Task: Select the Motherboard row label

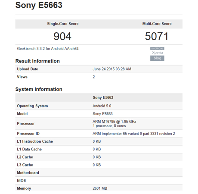Action: click(x=28, y=173)
